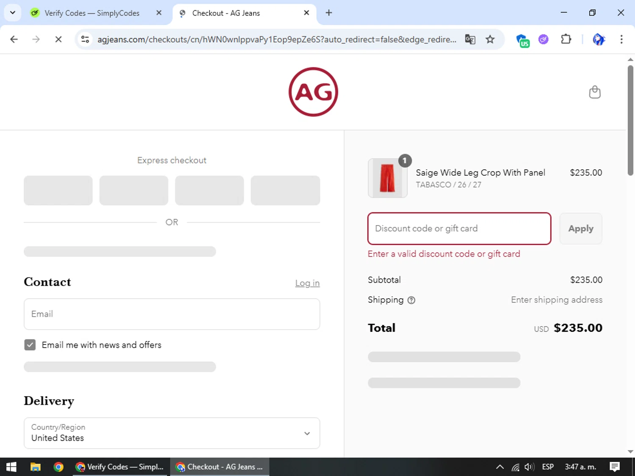
Task: Click the volume speaker tray icon
Action: [529, 467]
